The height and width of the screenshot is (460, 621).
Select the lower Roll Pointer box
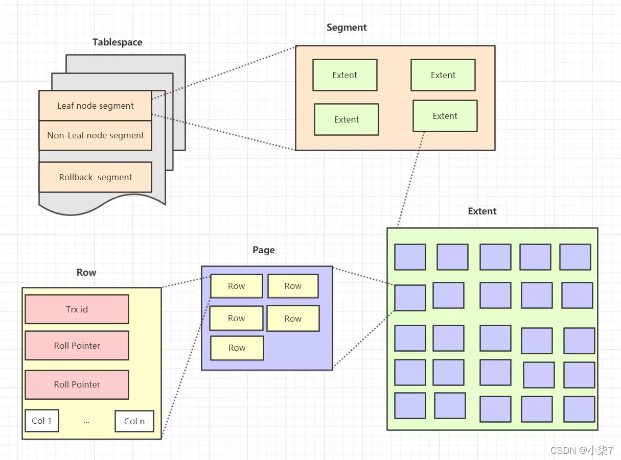point(77,384)
